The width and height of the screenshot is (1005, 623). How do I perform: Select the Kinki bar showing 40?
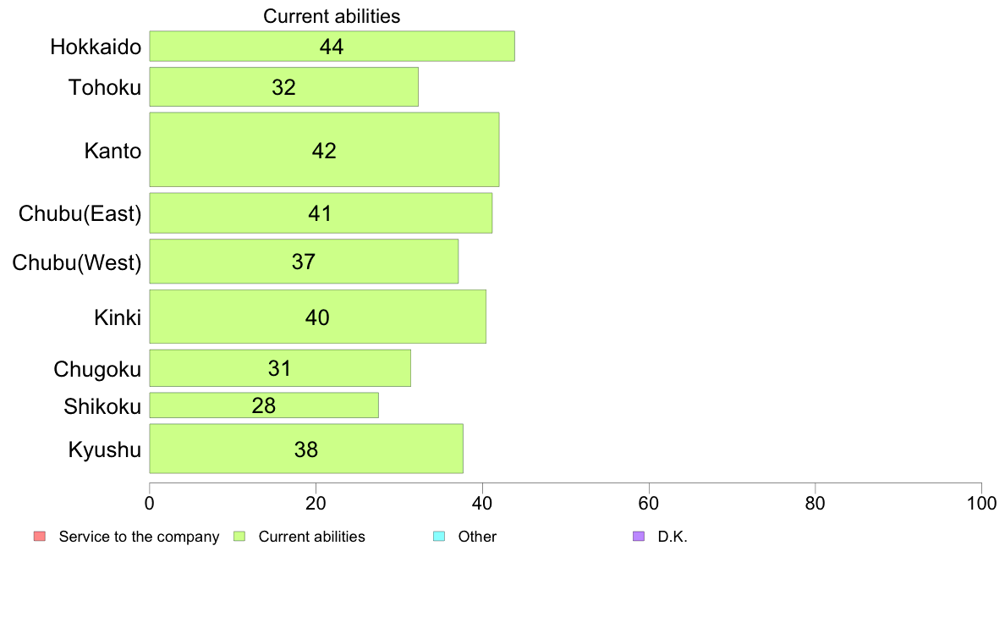pyautogui.click(x=317, y=317)
